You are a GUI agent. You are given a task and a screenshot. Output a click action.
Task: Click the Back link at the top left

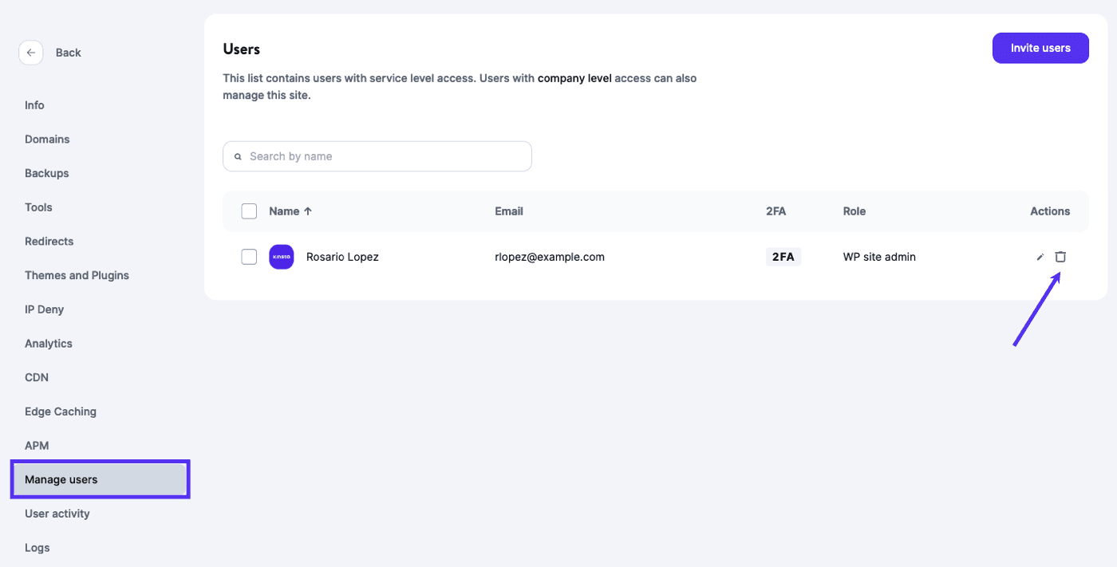click(x=68, y=52)
